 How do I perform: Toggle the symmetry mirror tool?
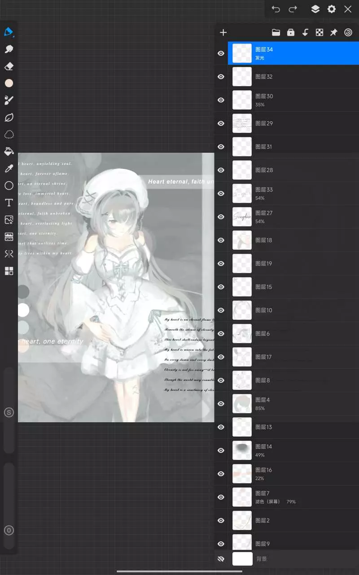tap(9, 254)
